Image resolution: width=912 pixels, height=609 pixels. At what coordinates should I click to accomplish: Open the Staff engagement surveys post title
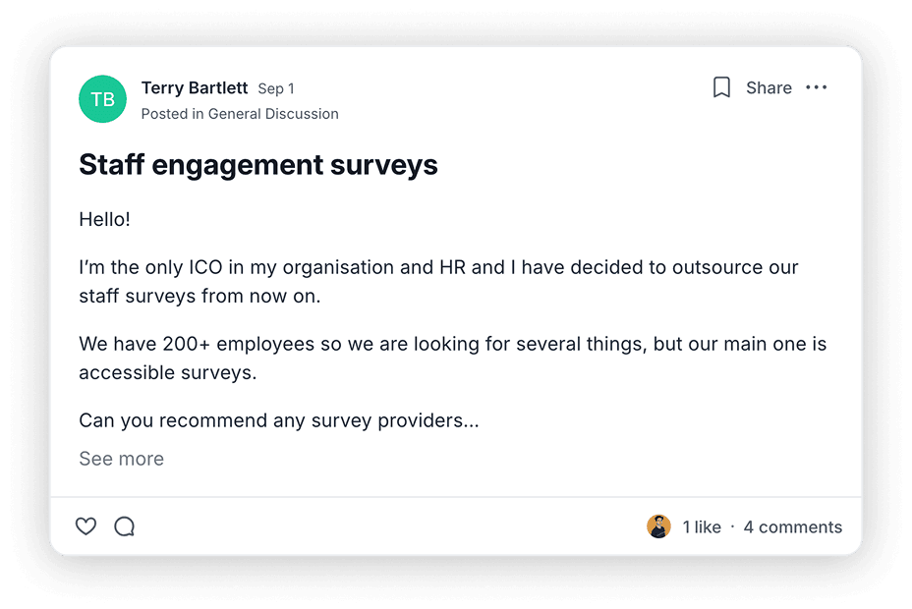[258, 164]
